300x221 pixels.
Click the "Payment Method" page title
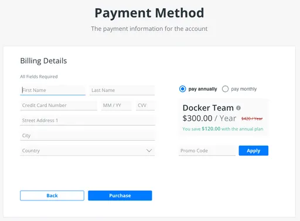point(149,13)
